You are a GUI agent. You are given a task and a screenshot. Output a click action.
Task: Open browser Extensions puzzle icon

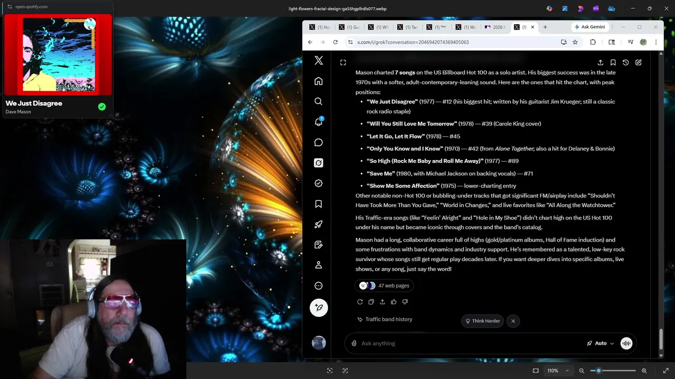point(593,42)
